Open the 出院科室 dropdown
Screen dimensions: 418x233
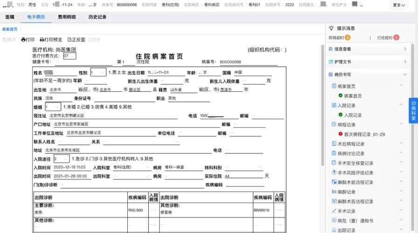(x=131, y=176)
